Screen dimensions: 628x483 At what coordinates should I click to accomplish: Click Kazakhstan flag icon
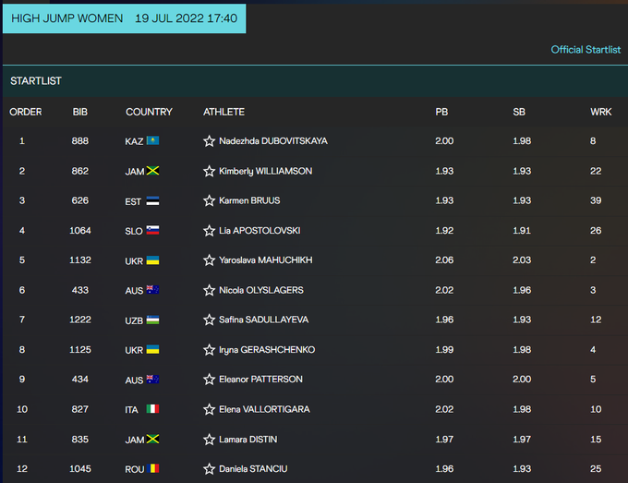pyautogui.click(x=153, y=141)
